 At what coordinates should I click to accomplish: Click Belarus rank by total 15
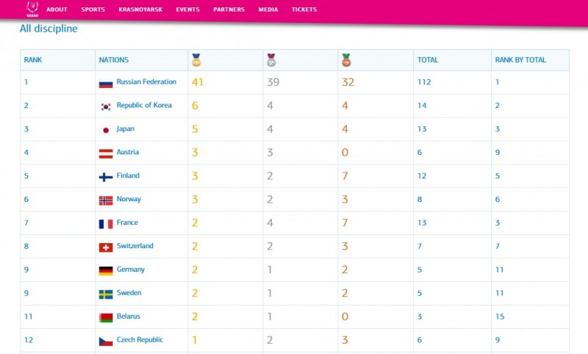500,317
